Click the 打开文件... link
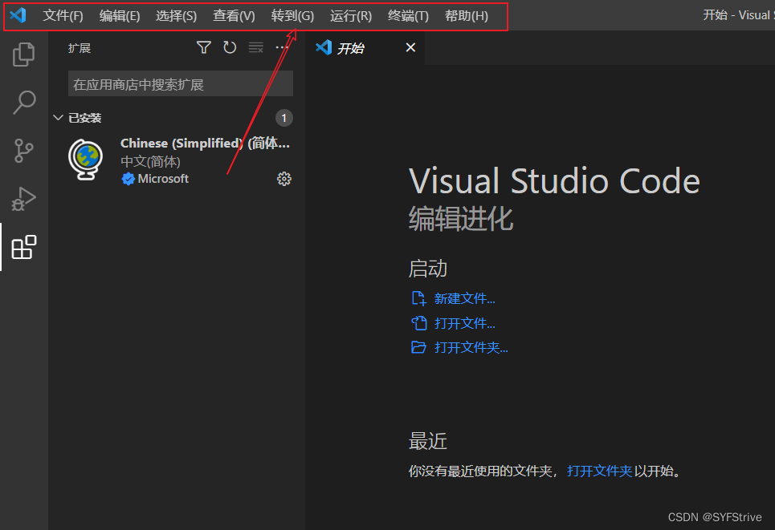Image resolution: width=775 pixels, height=530 pixels. tap(465, 323)
